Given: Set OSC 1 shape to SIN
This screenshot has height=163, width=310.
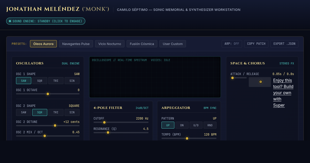Looking at the screenshot, I should tap(72, 81).
